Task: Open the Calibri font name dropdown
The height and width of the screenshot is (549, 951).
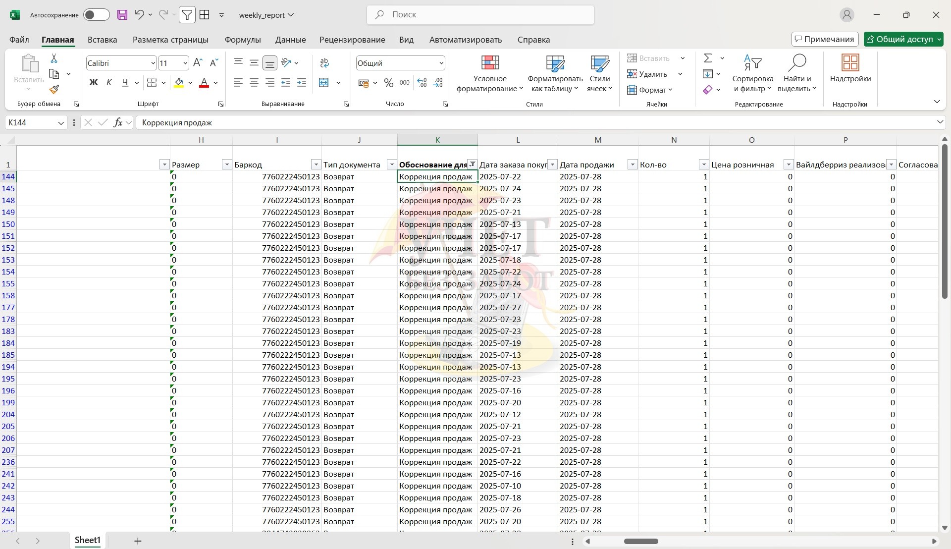Action: 153,63
